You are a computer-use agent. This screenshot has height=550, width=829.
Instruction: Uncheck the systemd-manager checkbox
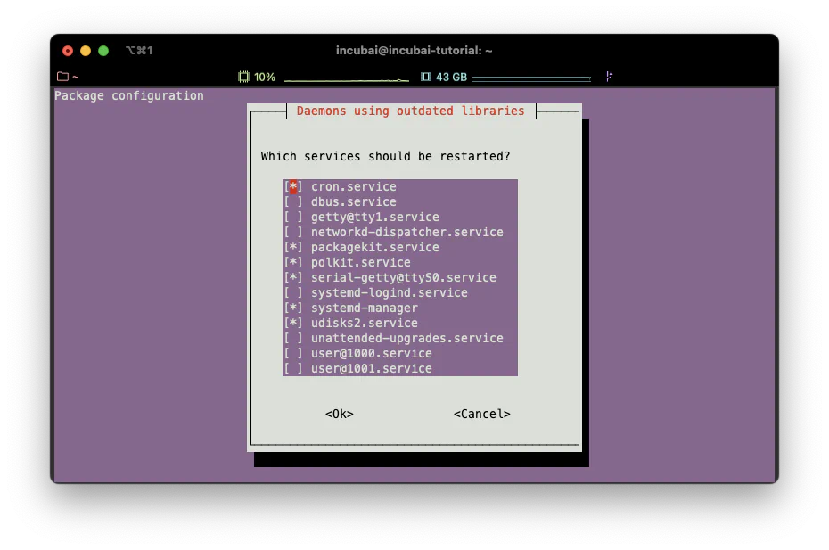coord(293,308)
